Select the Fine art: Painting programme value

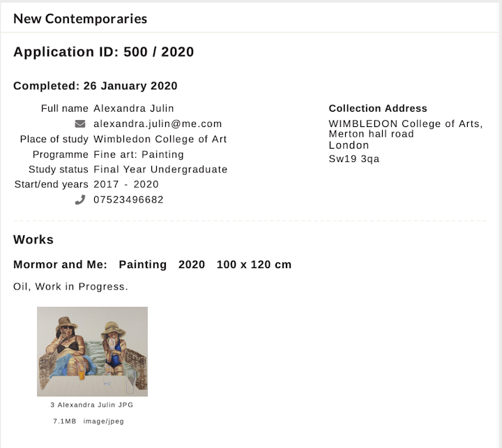[139, 154]
